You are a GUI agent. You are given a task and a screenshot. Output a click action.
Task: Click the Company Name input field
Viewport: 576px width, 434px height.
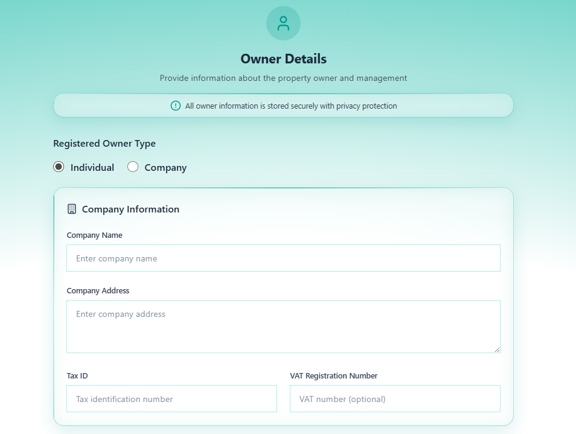[283, 258]
